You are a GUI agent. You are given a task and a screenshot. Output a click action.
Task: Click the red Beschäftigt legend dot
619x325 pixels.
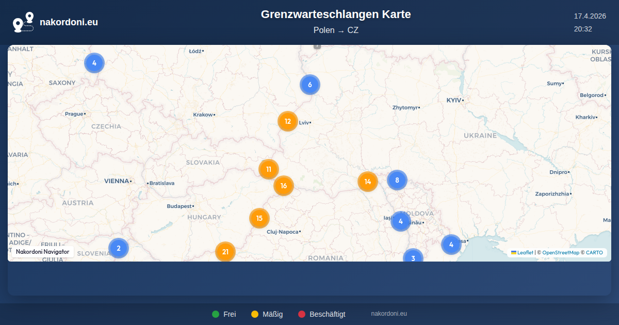point(302,314)
